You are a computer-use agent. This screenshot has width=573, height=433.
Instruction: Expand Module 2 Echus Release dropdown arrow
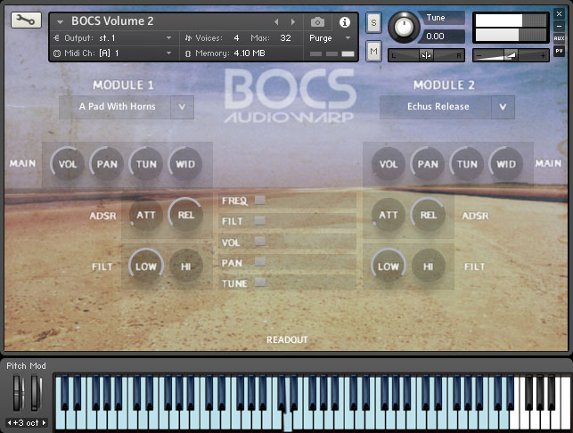503,107
